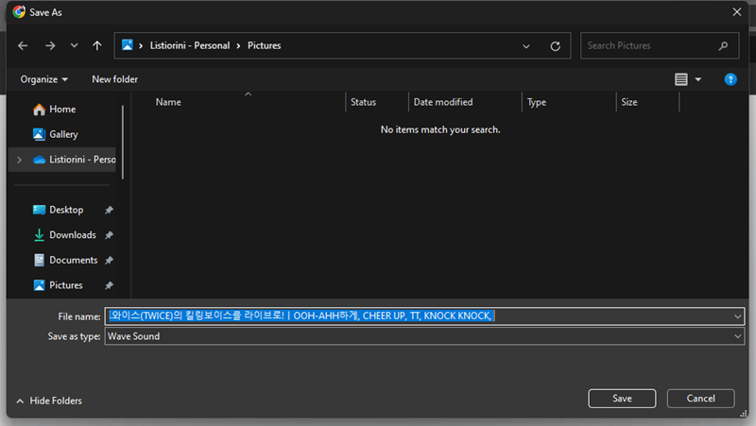Click the Back navigation arrow

(x=23, y=45)
